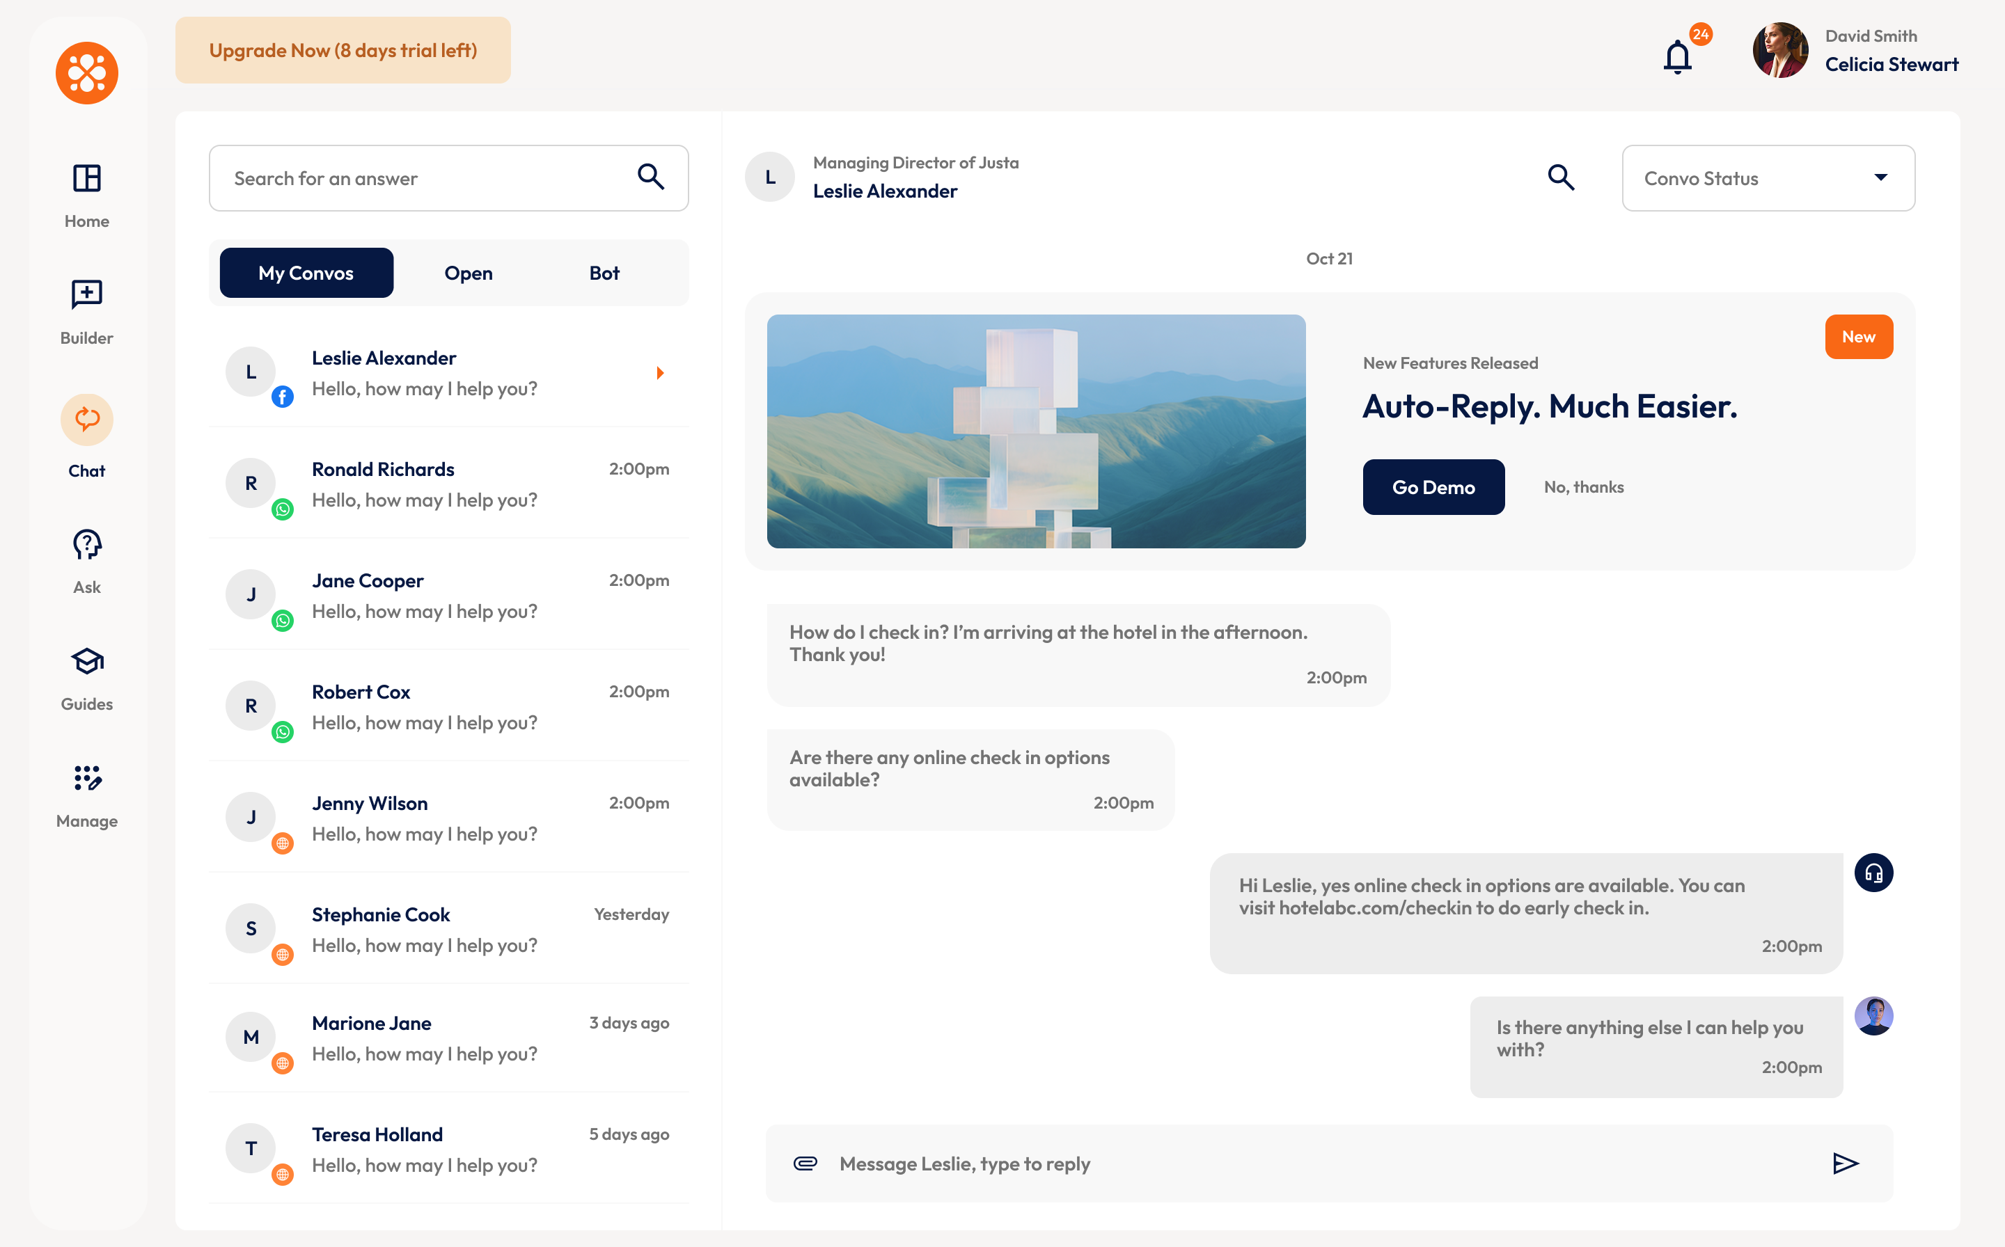Click the attachment paperclip icon

pos(805,1163)
